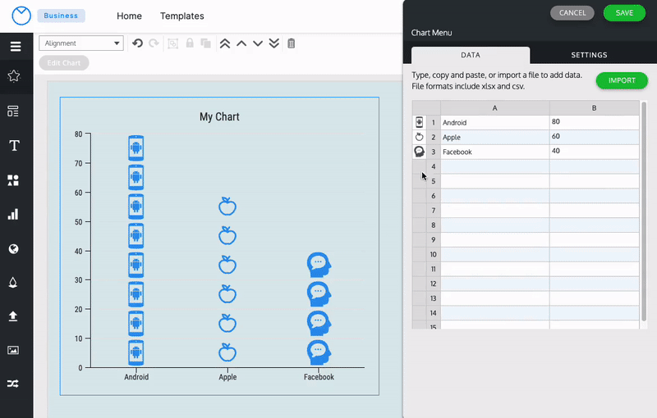
Task: Open the Alignment dropdown
Action: pos(80,43)
